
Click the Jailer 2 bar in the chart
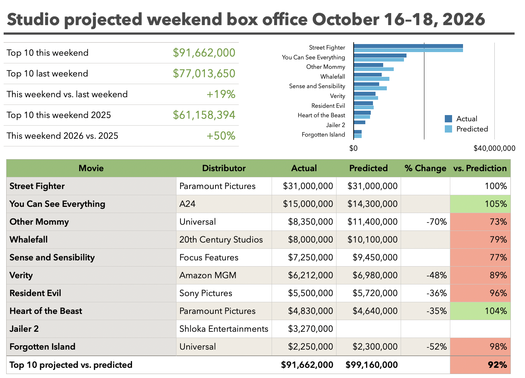tap(359, 122)
